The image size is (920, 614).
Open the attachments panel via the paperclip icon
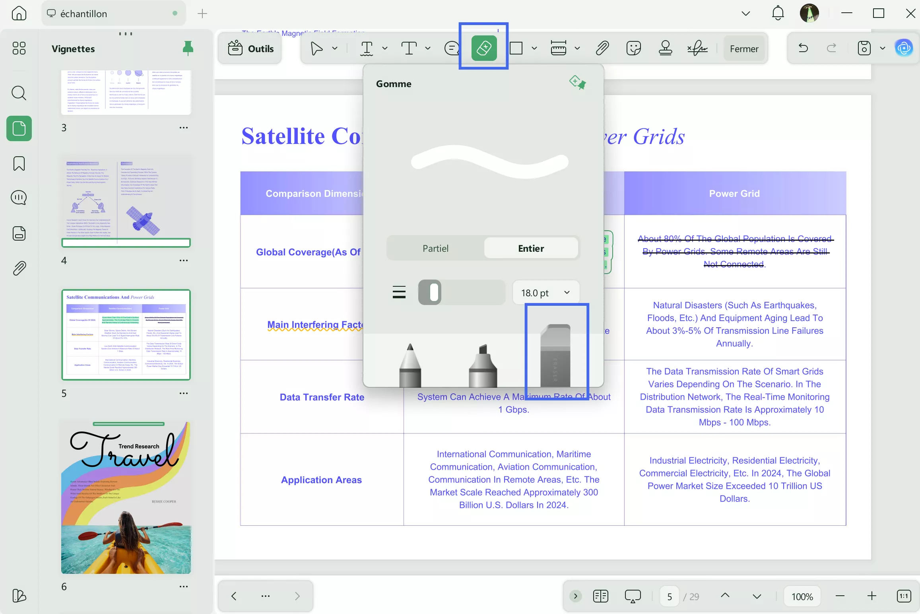coord(18,268)
